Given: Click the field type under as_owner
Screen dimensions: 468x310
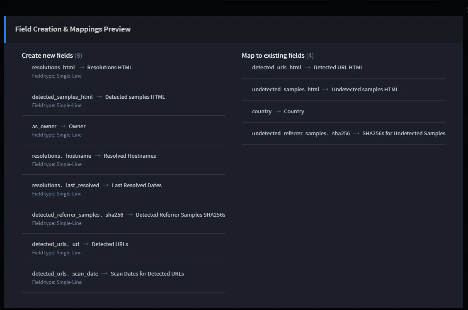Looking at the screenshot, I should 57,135.
